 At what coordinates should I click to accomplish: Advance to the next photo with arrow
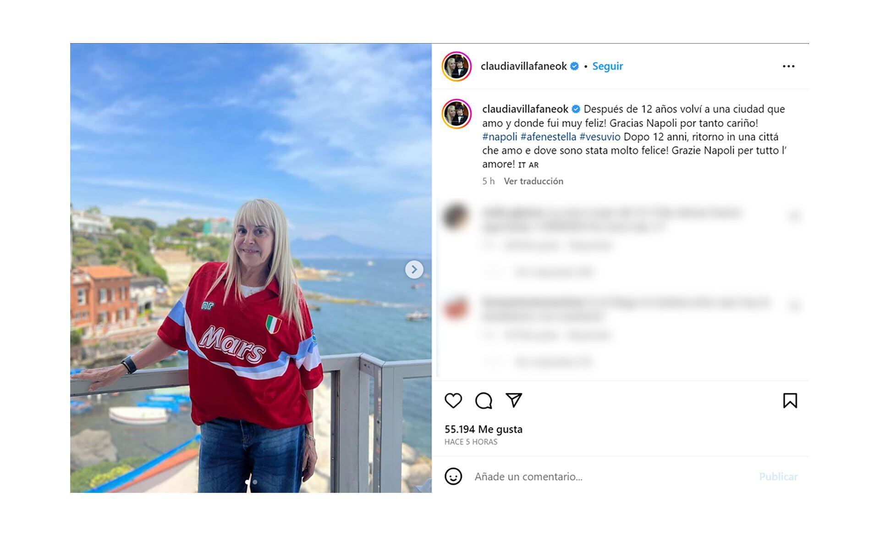click(x=414, y=270)
